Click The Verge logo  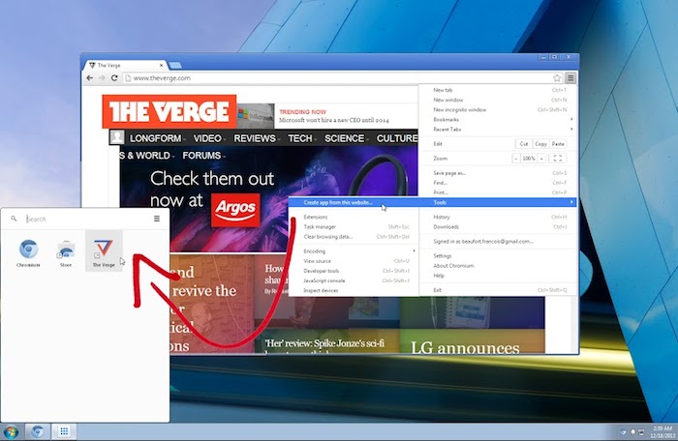tap(169, 111)
